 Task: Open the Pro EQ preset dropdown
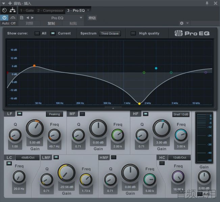59,18
